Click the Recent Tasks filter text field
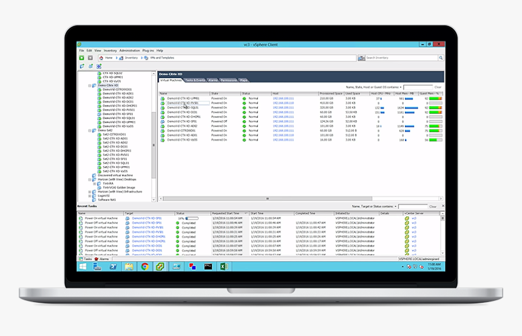 point(413,207)
